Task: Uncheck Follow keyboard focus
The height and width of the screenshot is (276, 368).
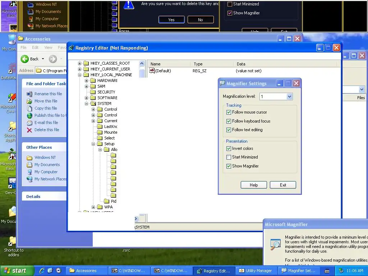Action: (x=229, y=121)
